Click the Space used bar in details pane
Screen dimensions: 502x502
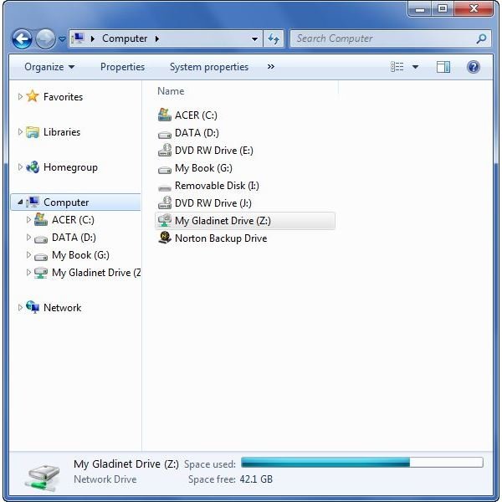coord(361,463)
